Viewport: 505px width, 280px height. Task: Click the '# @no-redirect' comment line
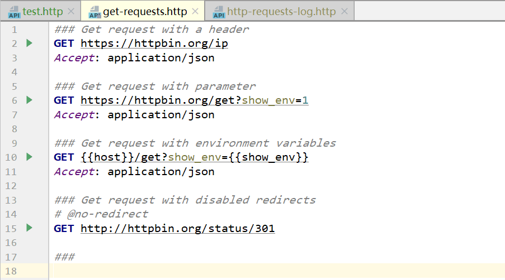click(x=101, y=214)
